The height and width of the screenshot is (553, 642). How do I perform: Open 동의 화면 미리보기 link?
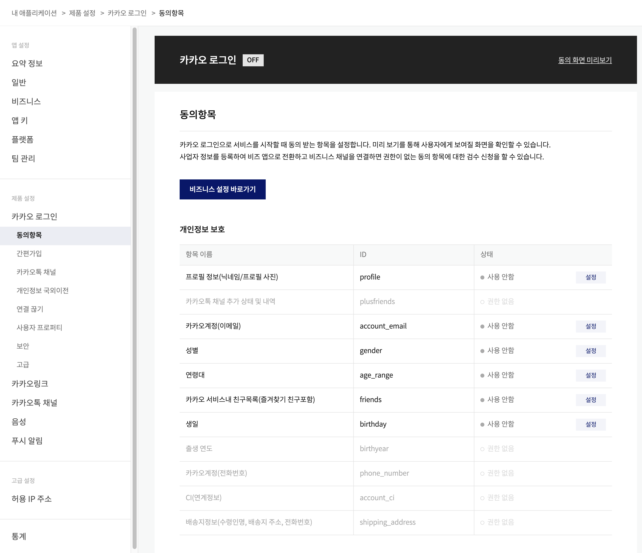pyautogui.click(x=584, y=60)
